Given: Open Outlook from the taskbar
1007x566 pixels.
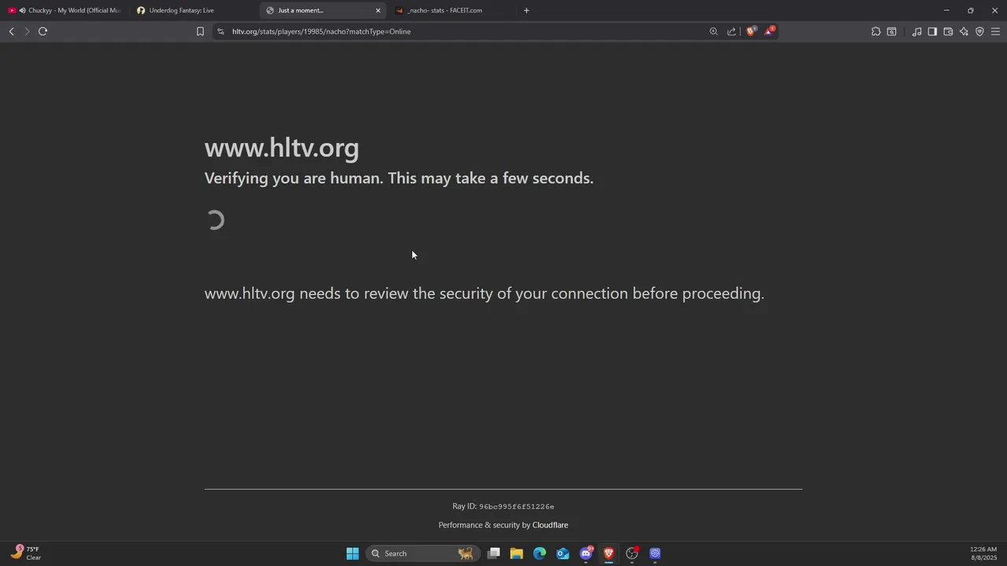Looking at the screenshot, I should click(x=563, y=553).
